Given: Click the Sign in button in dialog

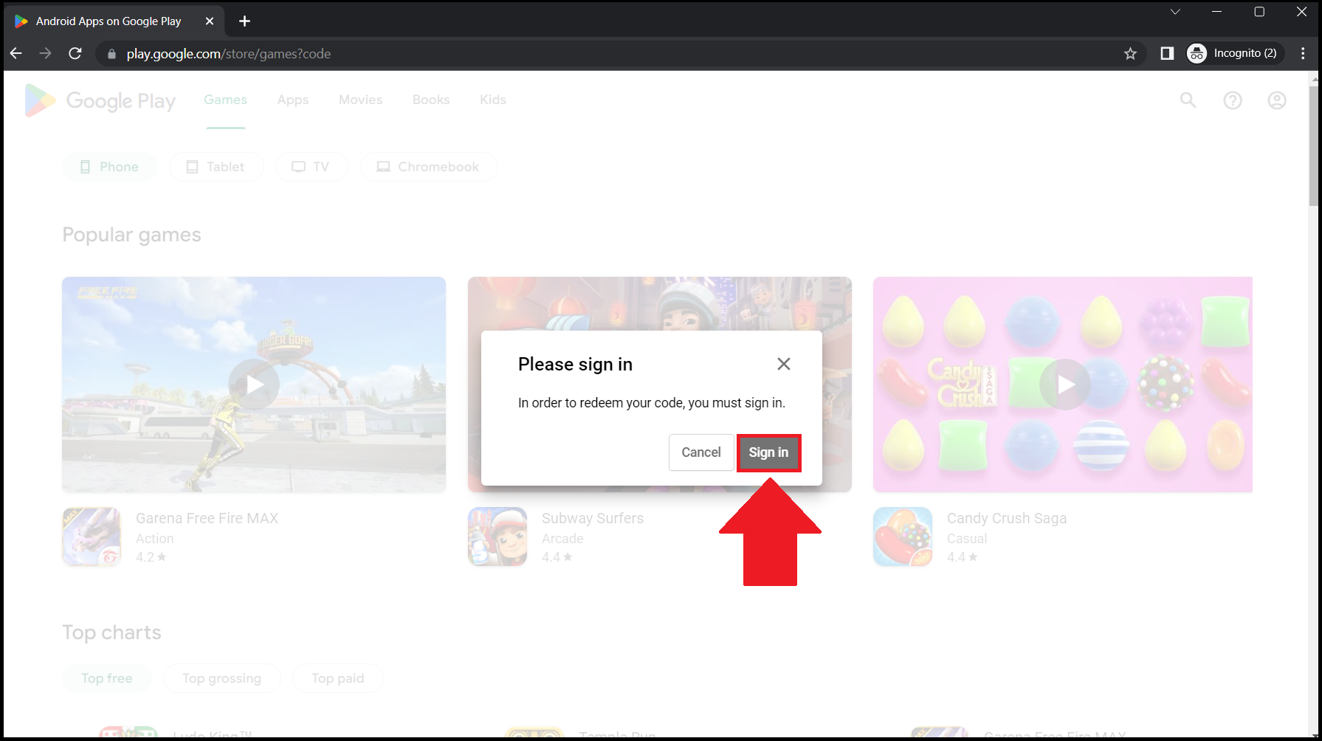Looking at the screenshot, I should point(768,452).
